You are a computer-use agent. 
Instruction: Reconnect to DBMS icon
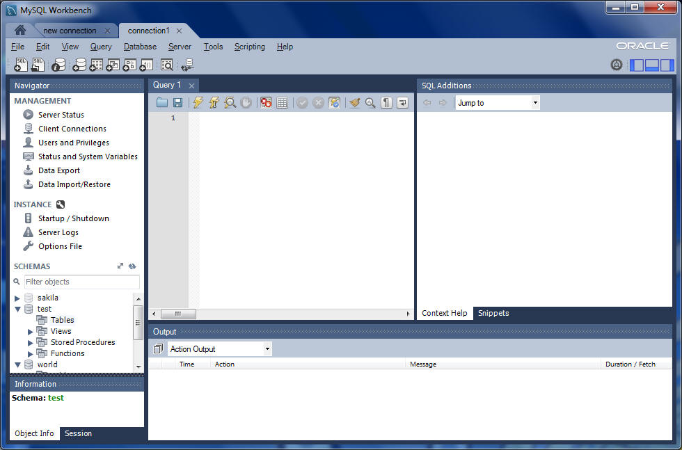[187, 65]
